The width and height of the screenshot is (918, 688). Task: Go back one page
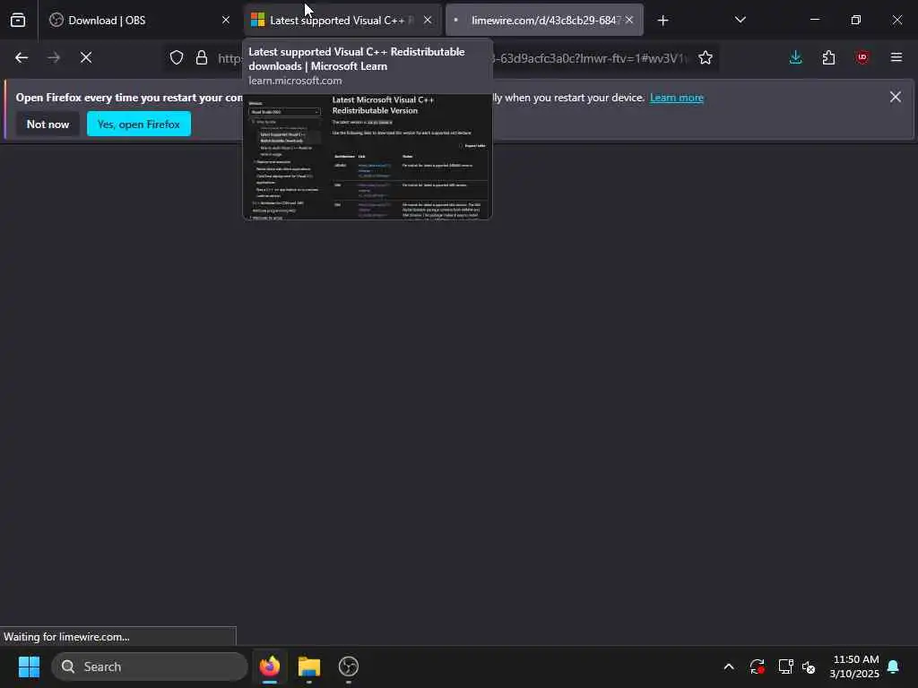(x=22, y=57)
